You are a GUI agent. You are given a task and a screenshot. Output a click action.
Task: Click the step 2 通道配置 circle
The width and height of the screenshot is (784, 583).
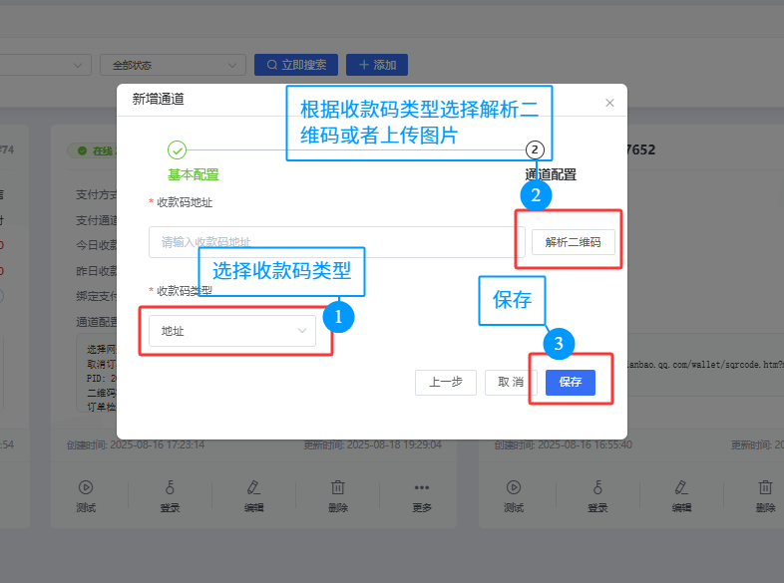point(536,150)
